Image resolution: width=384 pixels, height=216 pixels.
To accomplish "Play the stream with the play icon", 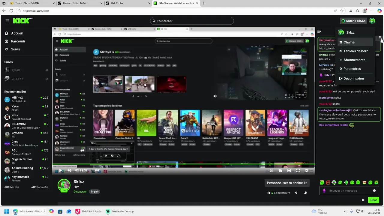I will 60,170.
